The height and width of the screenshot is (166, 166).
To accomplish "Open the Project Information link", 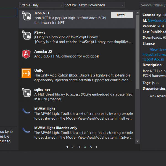I will click(x=154, y=55).
